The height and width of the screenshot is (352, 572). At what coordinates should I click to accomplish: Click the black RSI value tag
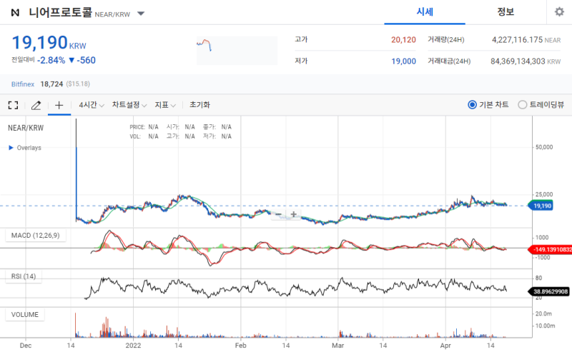click(x=548, y=291)
